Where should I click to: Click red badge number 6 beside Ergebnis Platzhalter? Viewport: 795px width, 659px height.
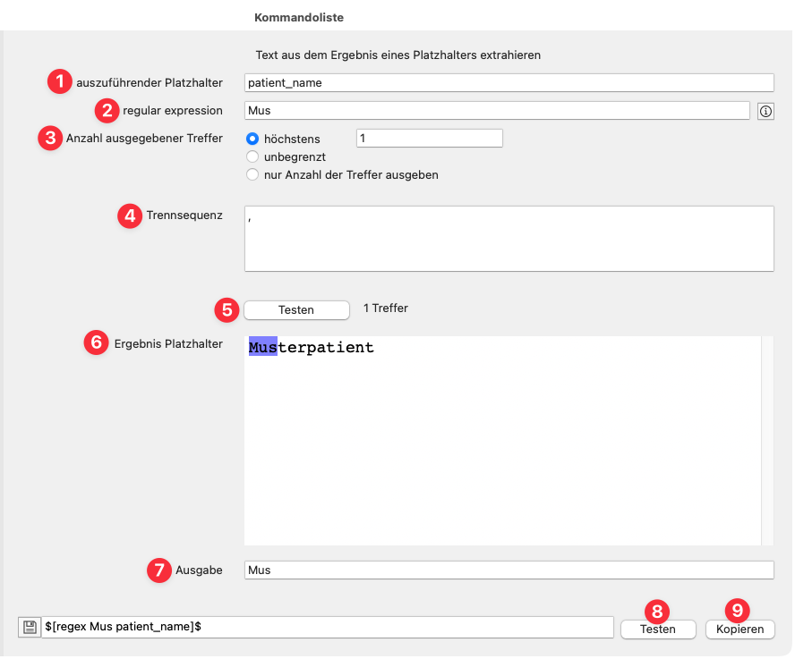point(97,342)
